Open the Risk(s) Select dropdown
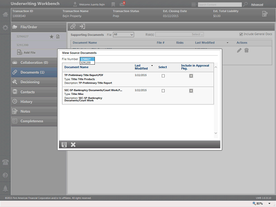This screenshot has width=276, height=207. 179,34
